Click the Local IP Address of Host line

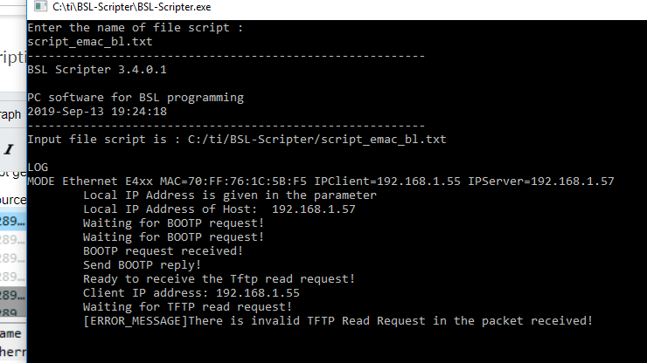(219, 209)
